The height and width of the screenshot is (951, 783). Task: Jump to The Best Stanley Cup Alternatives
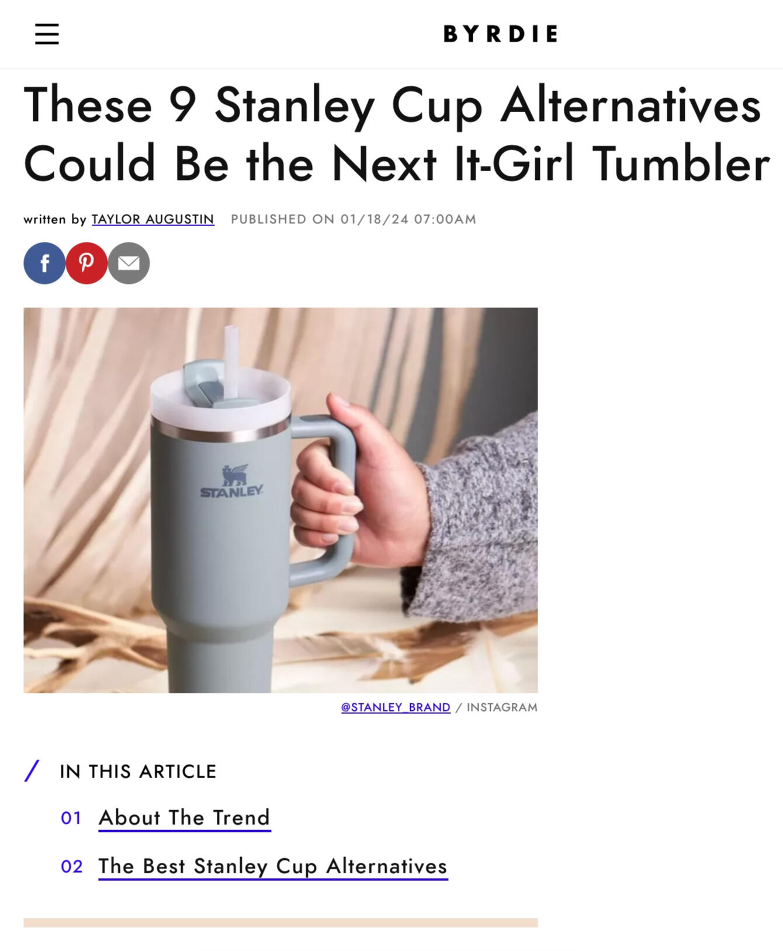[273, 866]
